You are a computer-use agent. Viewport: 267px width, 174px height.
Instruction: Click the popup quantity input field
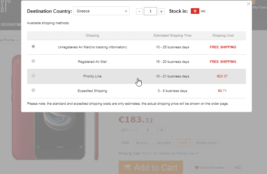(x=150, y=11)
